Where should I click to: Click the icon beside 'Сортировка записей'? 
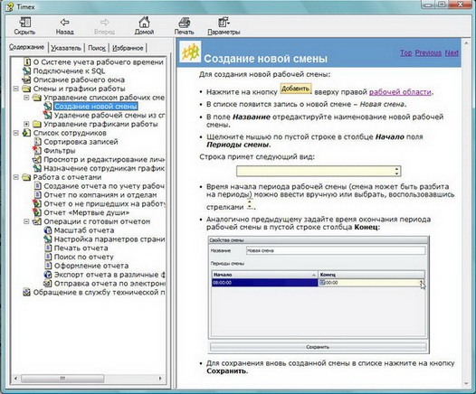(x=37, y=142)
